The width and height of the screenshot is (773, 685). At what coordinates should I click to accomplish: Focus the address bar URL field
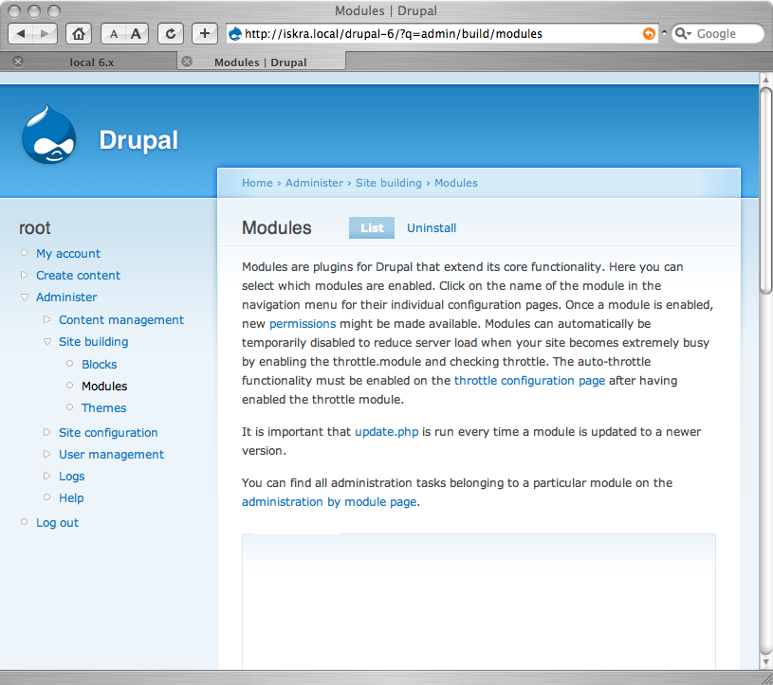[441, 33]
